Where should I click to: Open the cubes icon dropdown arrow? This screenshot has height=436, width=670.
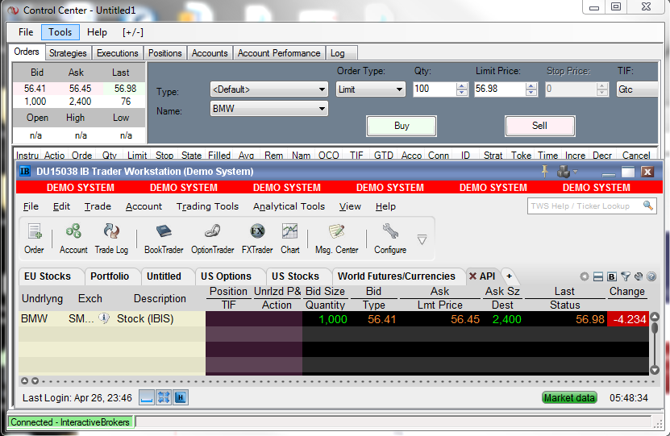(x=575, y=172)
